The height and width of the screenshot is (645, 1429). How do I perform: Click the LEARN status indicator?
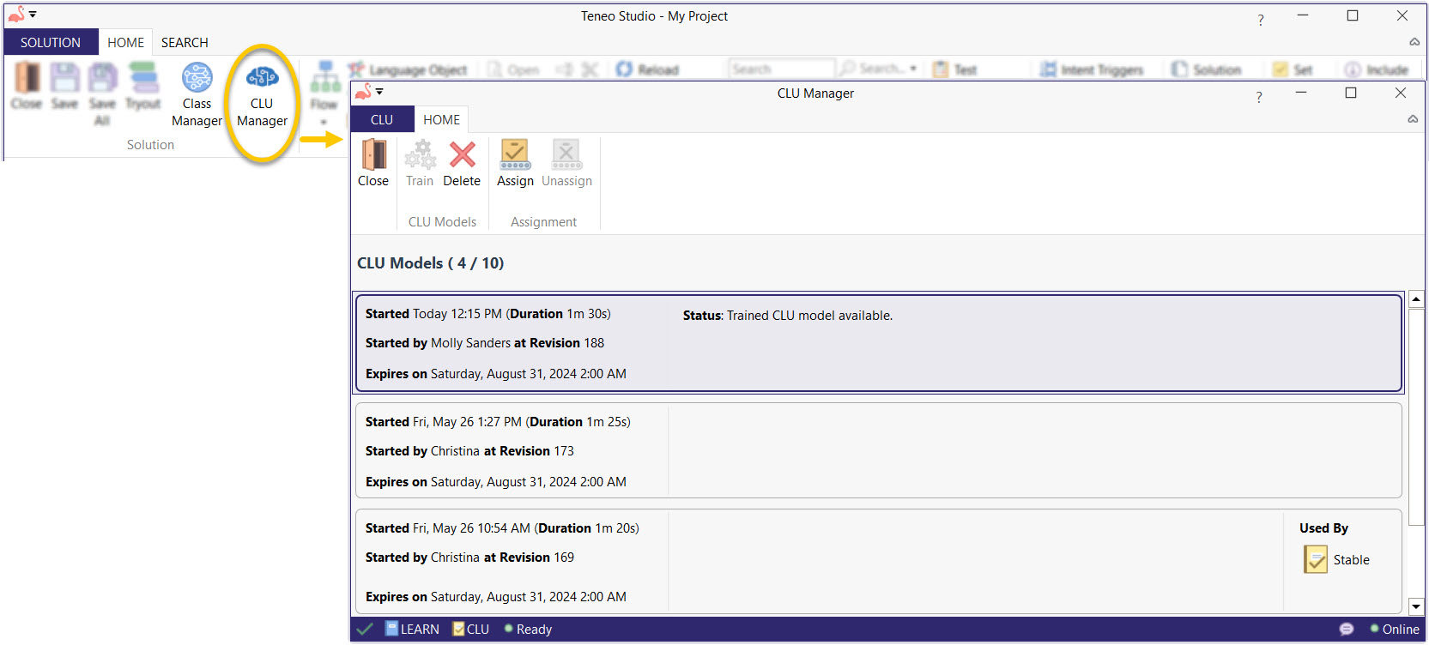coord(413,630)
